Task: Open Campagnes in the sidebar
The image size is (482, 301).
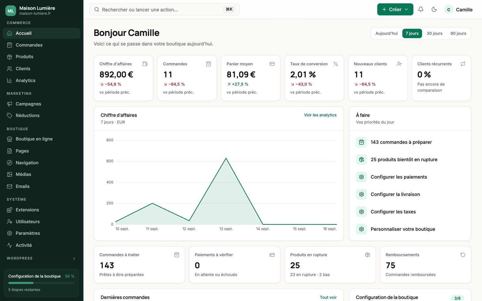Action: (42, 104)
